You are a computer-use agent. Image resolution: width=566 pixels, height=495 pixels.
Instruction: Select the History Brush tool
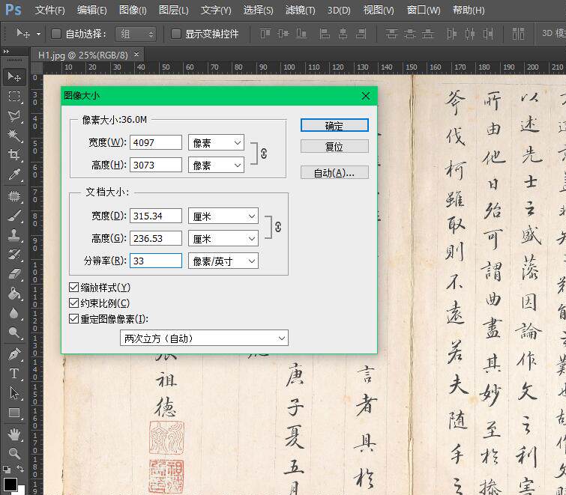pos(14,255)
